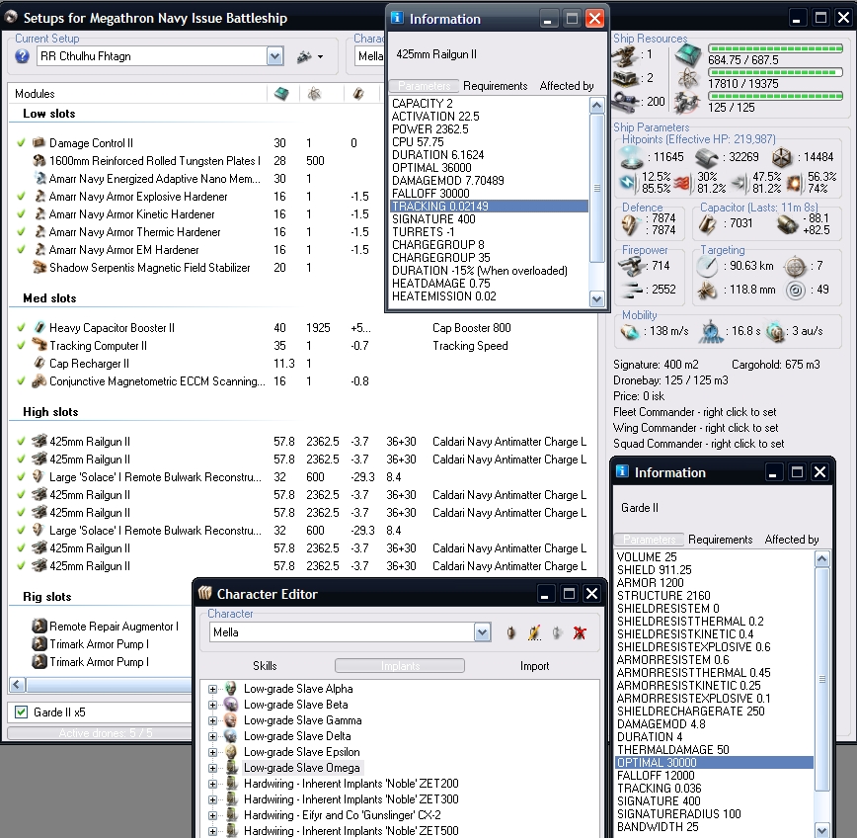Open the help icon beside Current Setup
Screen dimensions: 857x838
(x=22, y=55)
